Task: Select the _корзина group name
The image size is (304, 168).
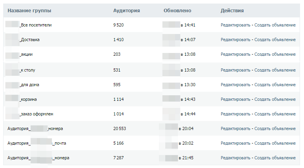Action: click(28, 99)
